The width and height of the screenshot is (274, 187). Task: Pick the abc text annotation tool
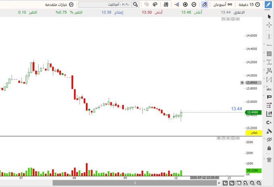269,88
